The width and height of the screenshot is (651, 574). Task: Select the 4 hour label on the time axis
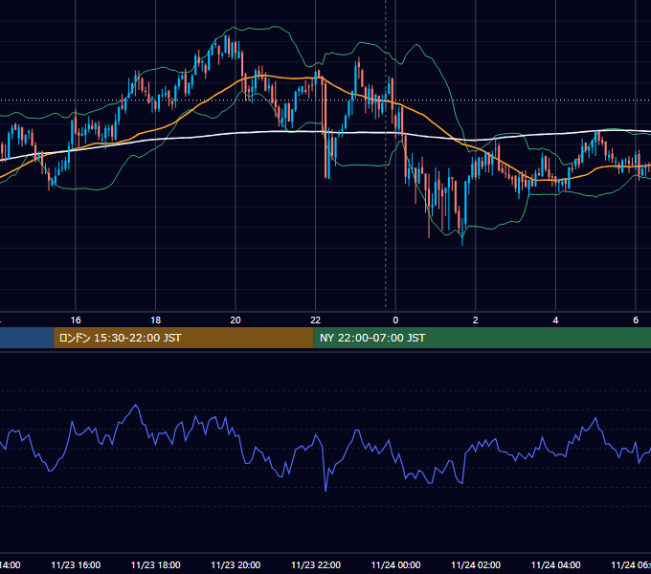[555, 320]
